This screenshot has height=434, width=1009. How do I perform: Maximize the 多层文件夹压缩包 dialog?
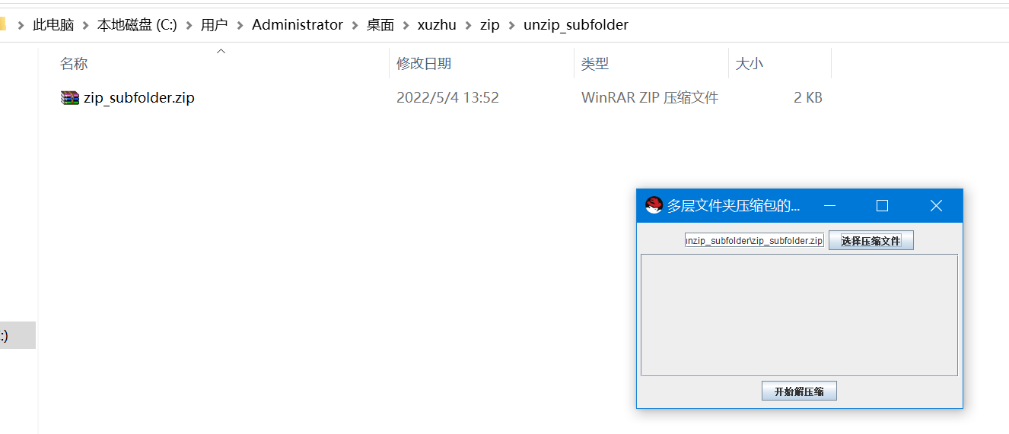coord(883,205)
